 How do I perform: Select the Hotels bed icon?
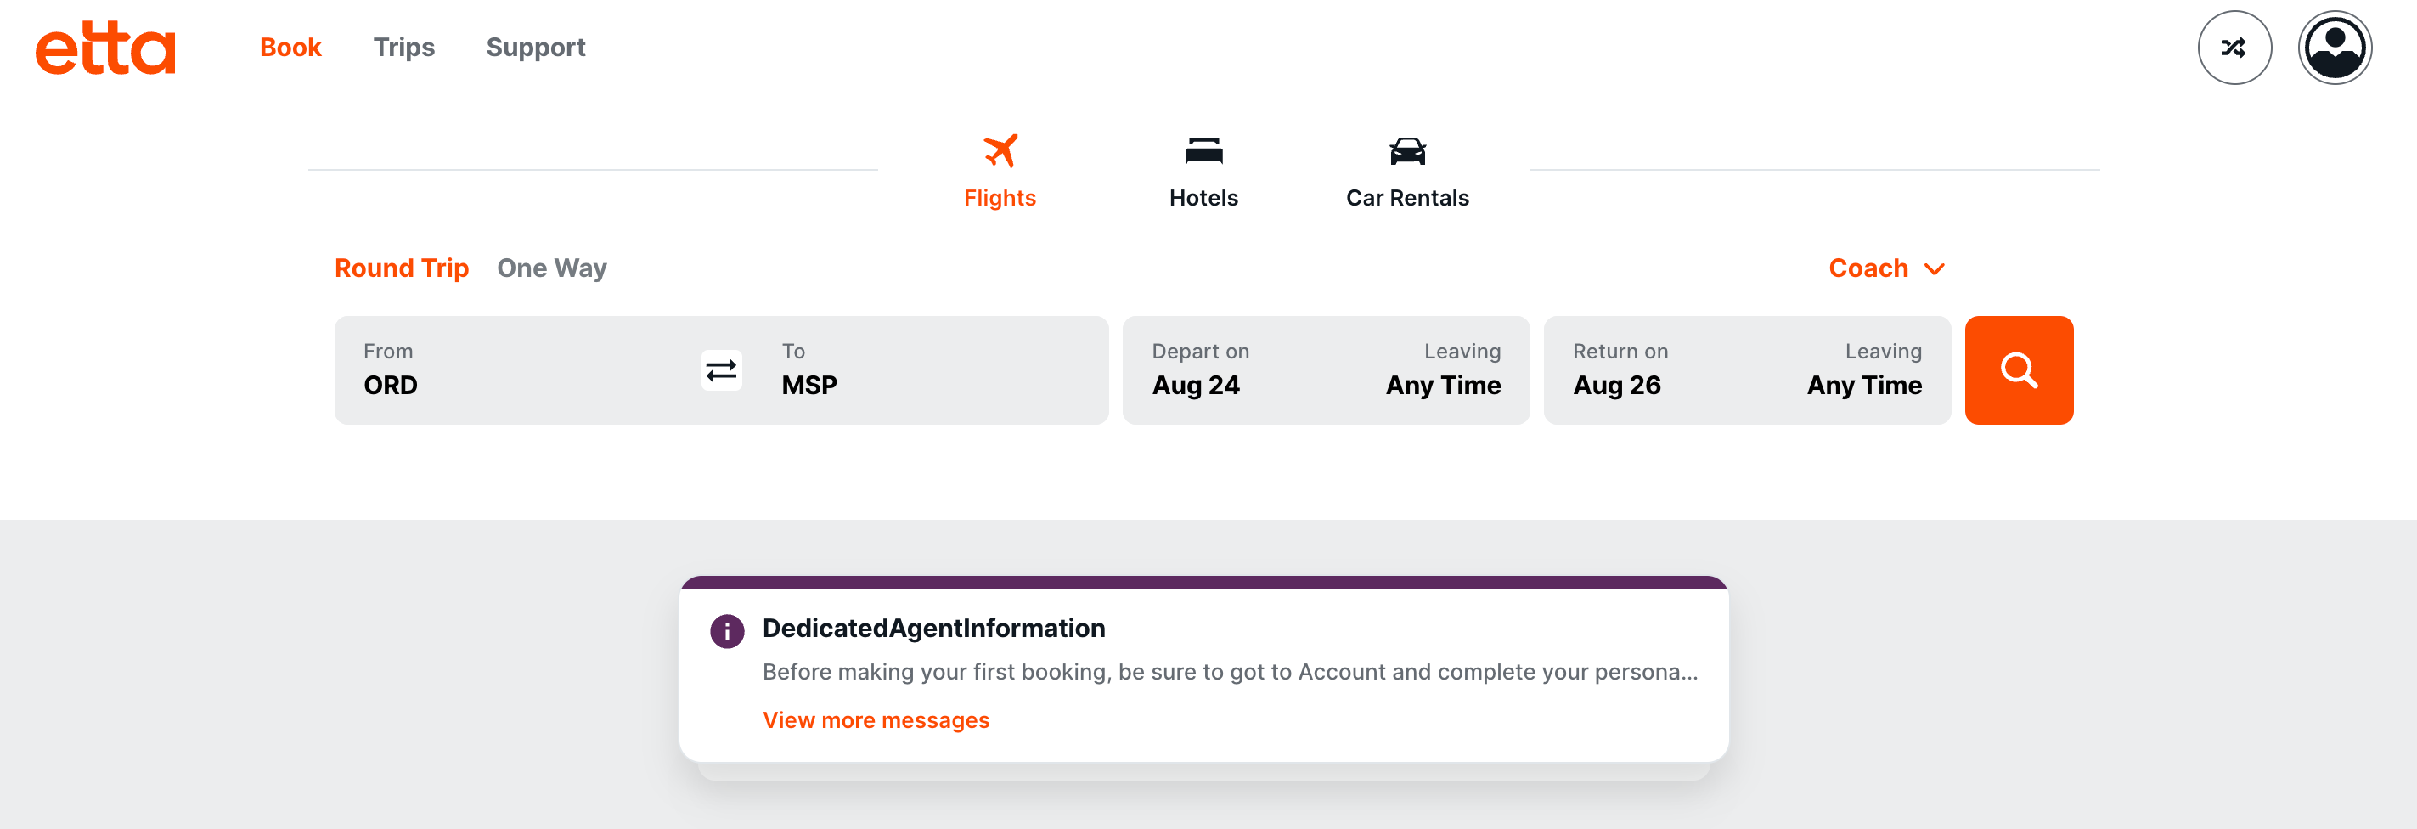pos(1203,151)
